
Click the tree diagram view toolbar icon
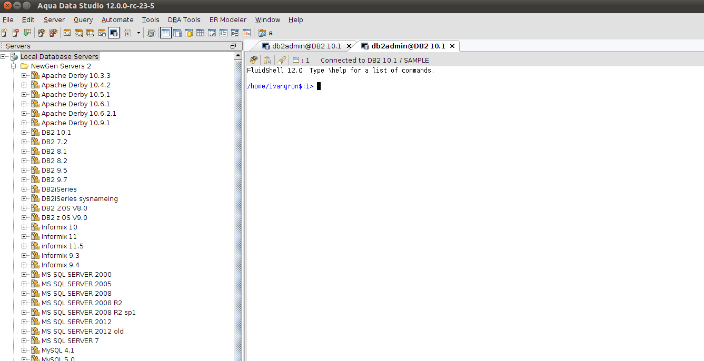coord(235,33)
